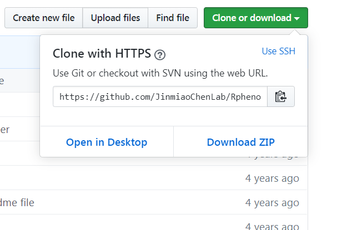342x230 pixels.
Task: Click the help question mark icon
Action: [x=160, y=54]
